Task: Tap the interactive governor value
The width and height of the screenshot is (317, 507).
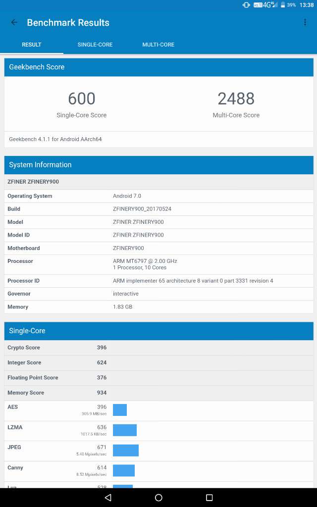Action: tap(126, 294)
